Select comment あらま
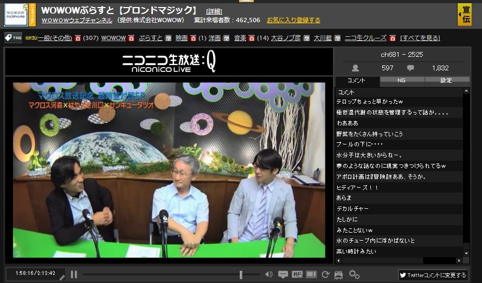 click(x=399, y=198)
